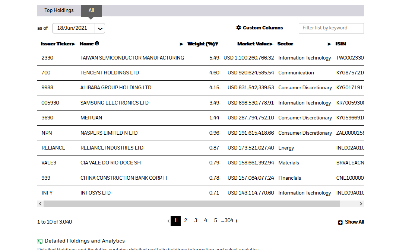Image resolution: width=396 pixels, height=250 pixels.
Task: Click MEITUAN name cell
Action: coord(91,118)
